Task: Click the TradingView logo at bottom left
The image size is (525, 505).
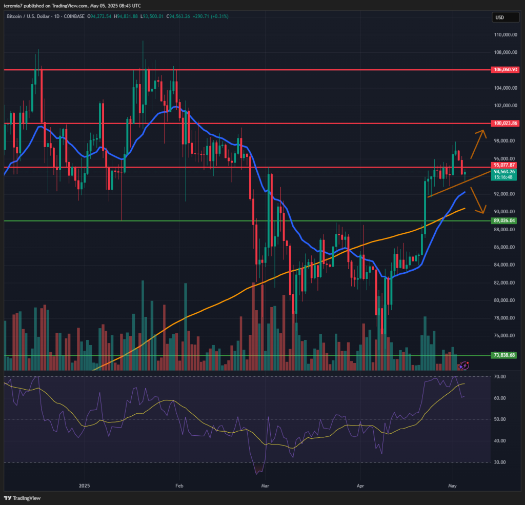Action: [x=22, y=498]
